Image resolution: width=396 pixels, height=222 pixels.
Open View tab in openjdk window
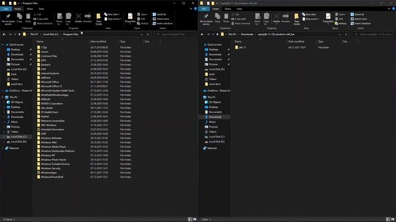tap(239, 9)
